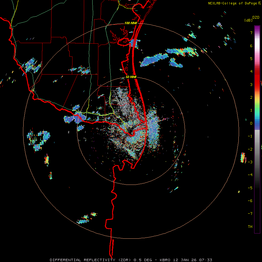Click the -4 value on the dB scale
This screenshot has height=262, width=262.
[x=250, y=175]
